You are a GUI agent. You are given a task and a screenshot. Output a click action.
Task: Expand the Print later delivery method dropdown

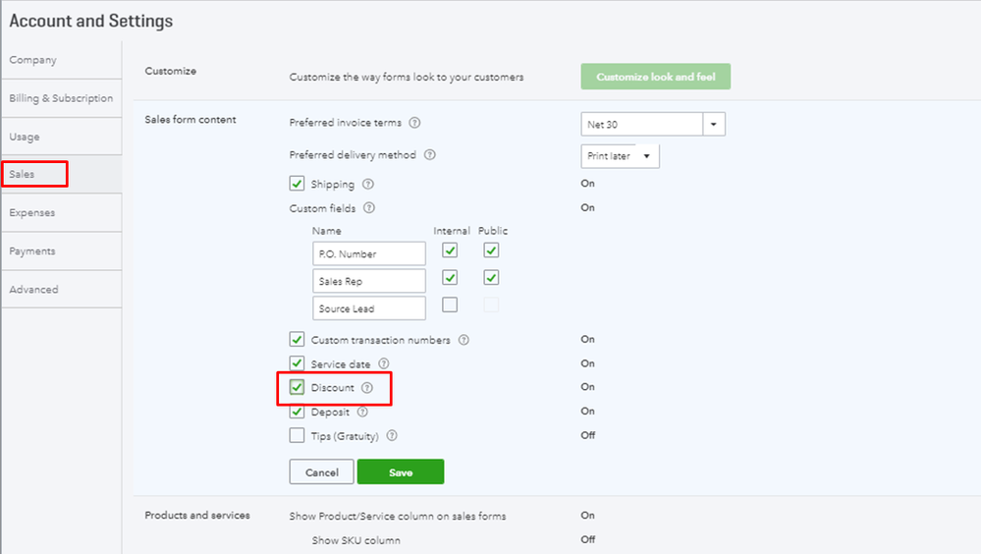tap(647, 156)
